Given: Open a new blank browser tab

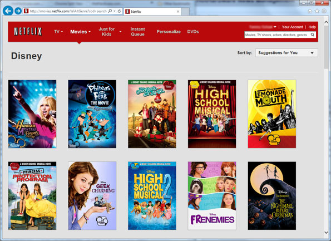Looking at the screenshot, I should [185, 12].
